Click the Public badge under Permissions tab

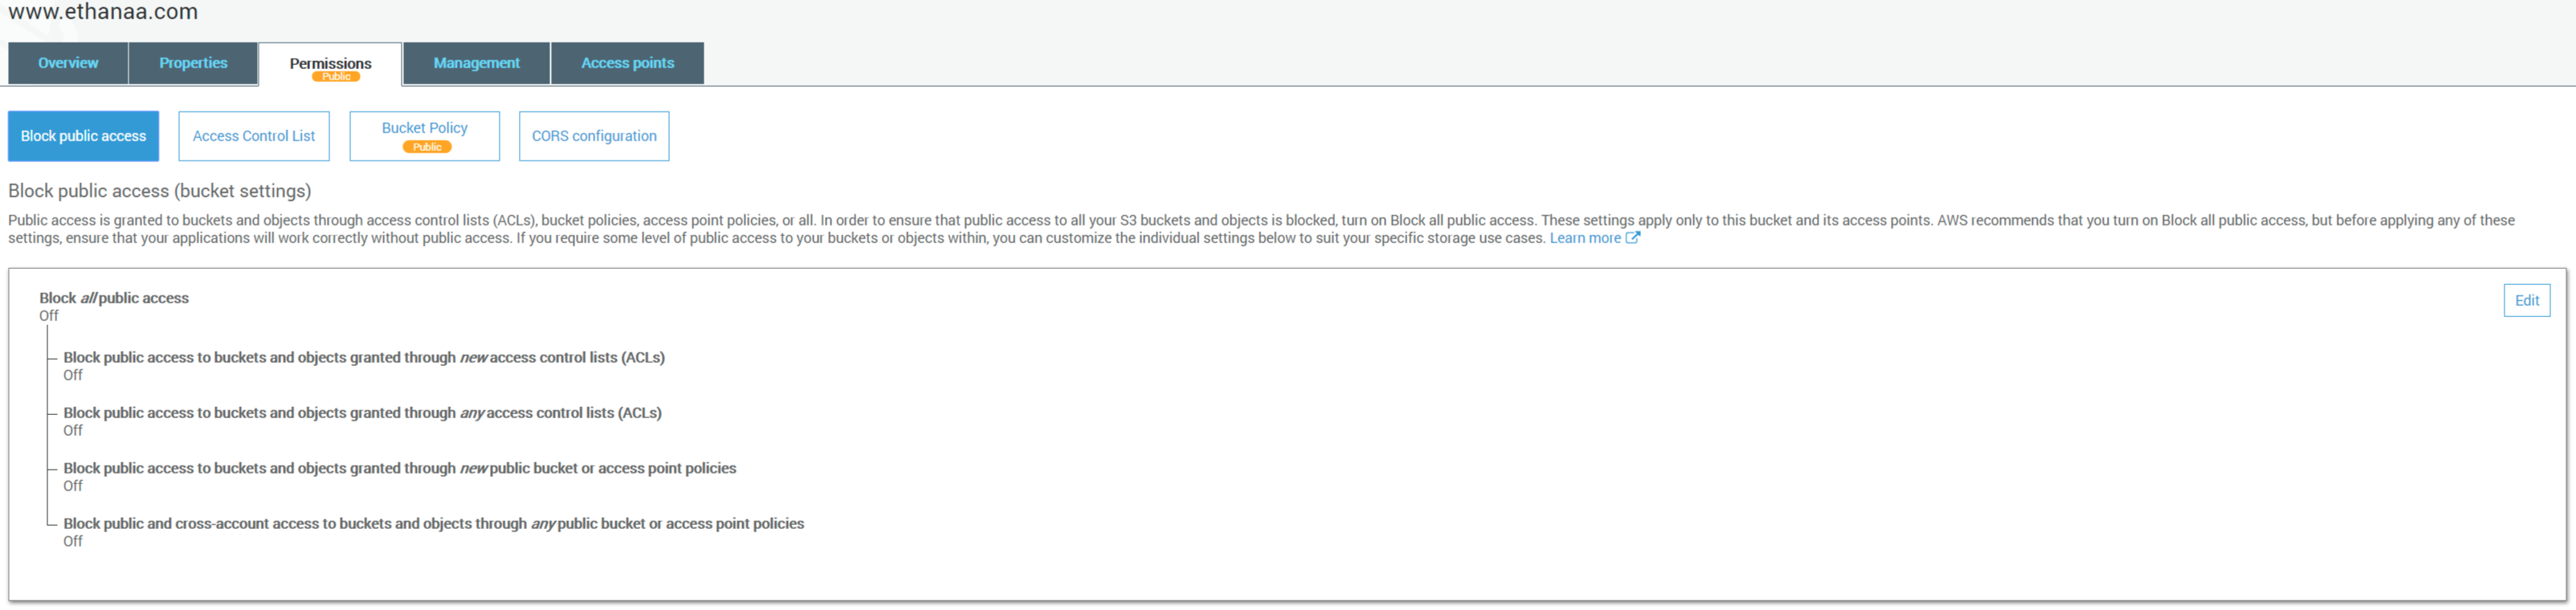pos(336,77)
